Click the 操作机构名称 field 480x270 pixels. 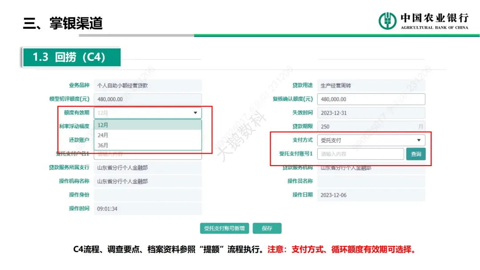click(x=148, y=181)
